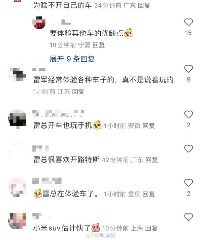Open avatar of 重庆 commenter
Viewport: 202px width, 240px height.
tap(17, 187)
